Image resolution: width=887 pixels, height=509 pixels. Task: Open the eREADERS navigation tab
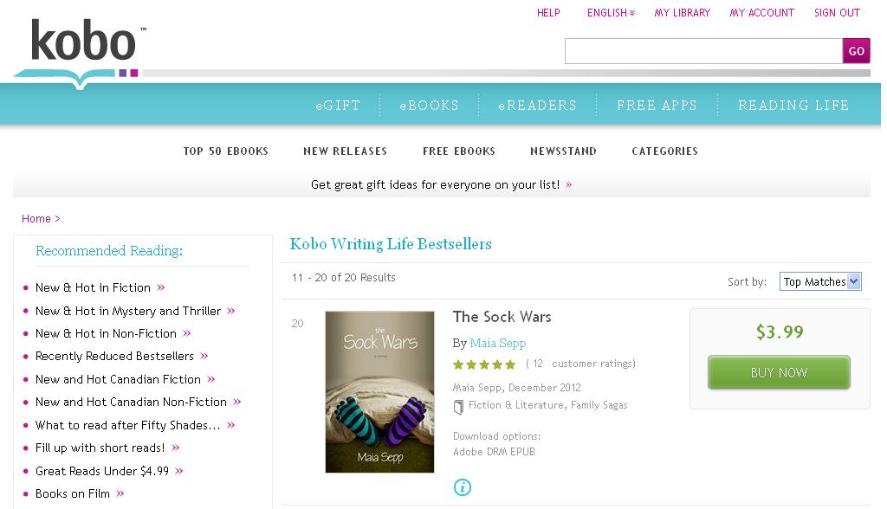click(x=537, y=106)
